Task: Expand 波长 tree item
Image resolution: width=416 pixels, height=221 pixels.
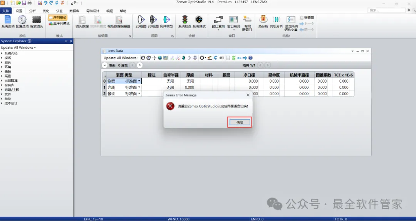Action: point(2,63)
